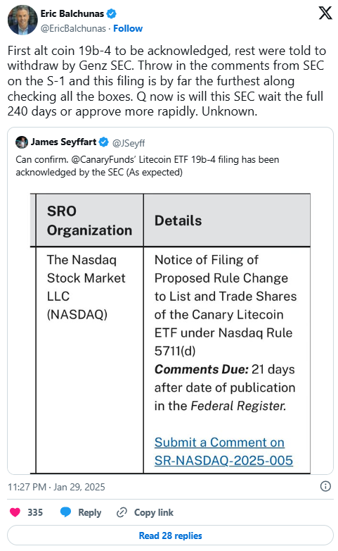Click the 335 likes count
This screenshot has height=551, width=338.
[35, 512]
